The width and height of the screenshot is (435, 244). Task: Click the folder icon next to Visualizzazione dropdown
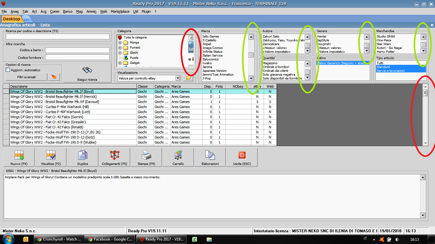(188, 78)
